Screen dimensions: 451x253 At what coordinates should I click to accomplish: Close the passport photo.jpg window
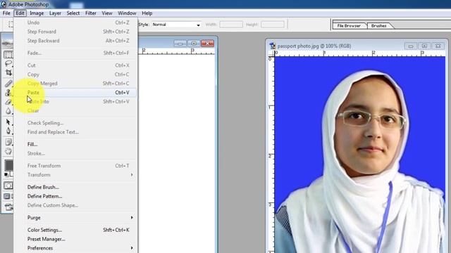click(438, 46)
